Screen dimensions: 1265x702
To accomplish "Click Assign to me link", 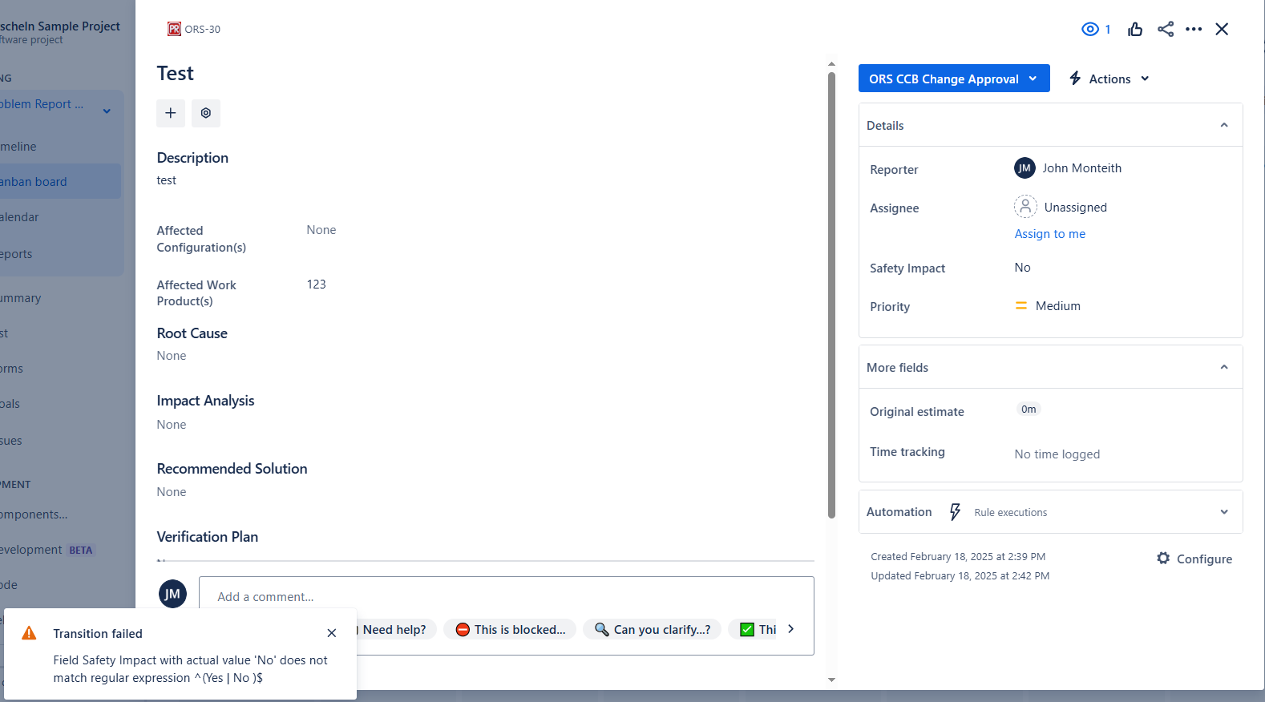I will click(x=1050, y=234).
